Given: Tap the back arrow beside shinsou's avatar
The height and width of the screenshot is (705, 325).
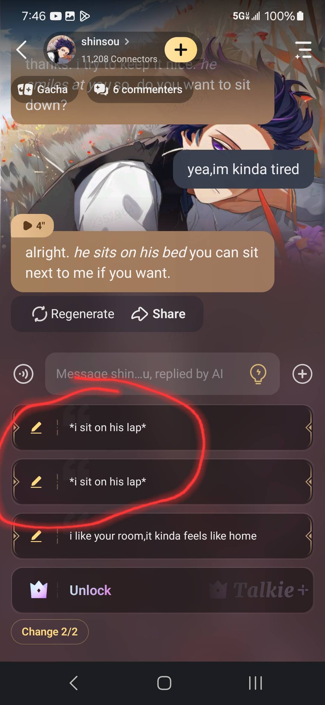Looking at the screenshot, I should [x=21, y=49].
